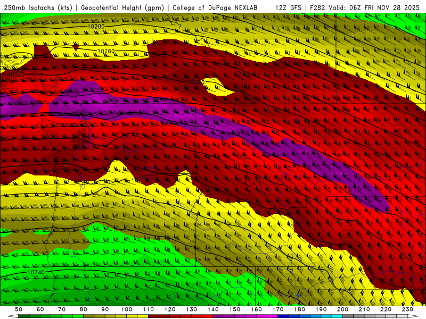This screenshot has width=426, height=319.
Task: Click the brightest cyan swatch in the color bar
Action: point(337,316)
